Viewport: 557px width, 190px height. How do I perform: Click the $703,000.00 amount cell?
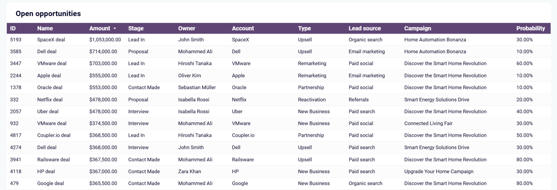click(103, 64)
